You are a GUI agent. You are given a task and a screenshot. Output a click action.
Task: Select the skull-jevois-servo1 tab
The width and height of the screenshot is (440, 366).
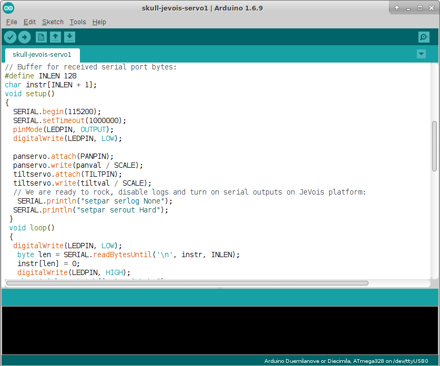(x=42, y=55)
